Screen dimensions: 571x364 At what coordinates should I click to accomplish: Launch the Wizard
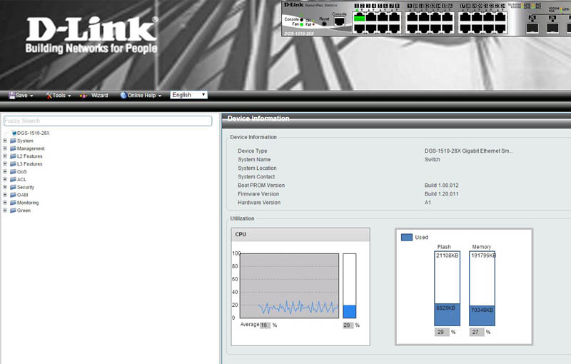(x=94, y=96)
